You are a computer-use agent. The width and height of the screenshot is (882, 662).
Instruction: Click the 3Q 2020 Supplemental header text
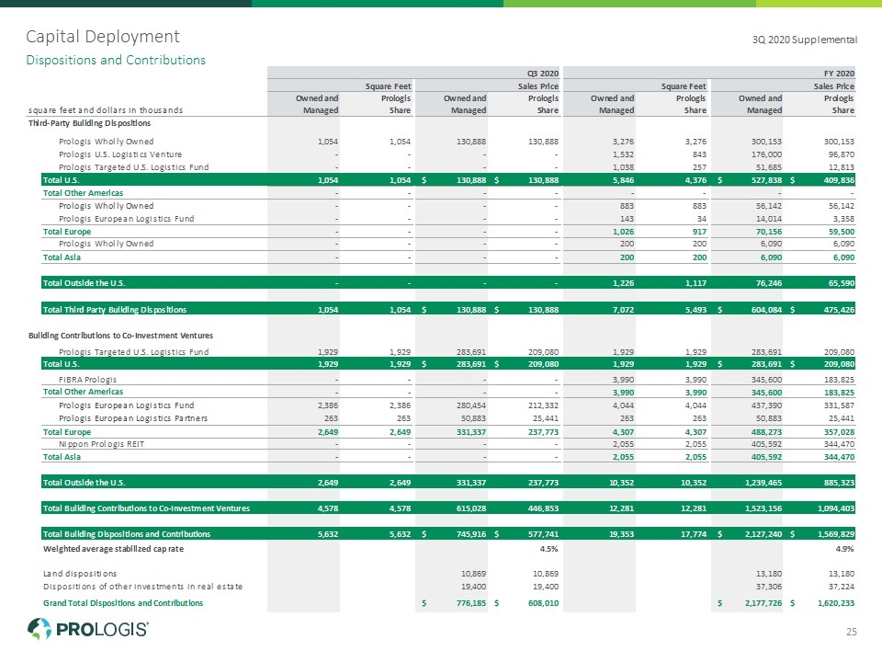805,40
